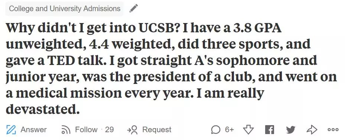Click the Request answer person icon
Image resolution: width=345 pixels, height=140 pixels.
tap(133, 130)
